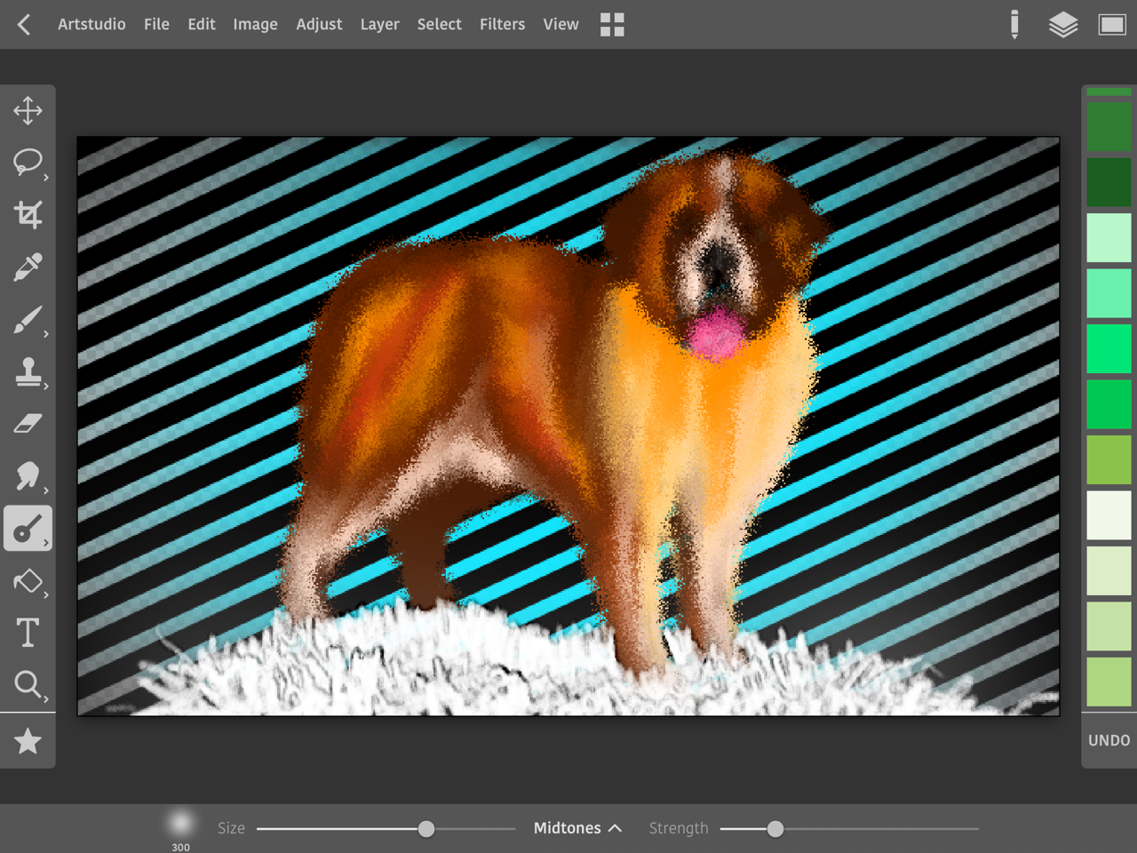Viewport: 1137px width, 853px height.
Task: Select the Smudge tool
Action: click(x=28, y=476)
